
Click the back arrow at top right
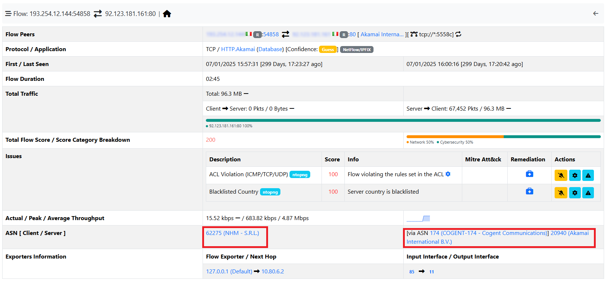pyautogui.click(x=595, y=13)
